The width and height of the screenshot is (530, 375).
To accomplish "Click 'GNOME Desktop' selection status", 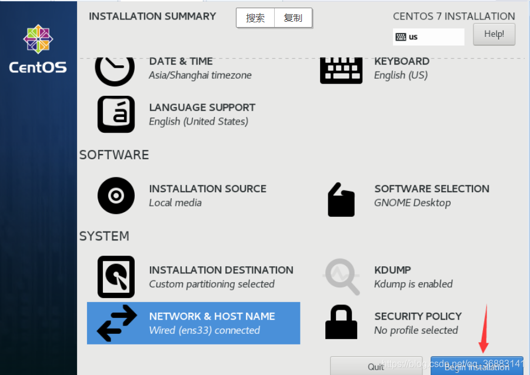I will 412,203.
